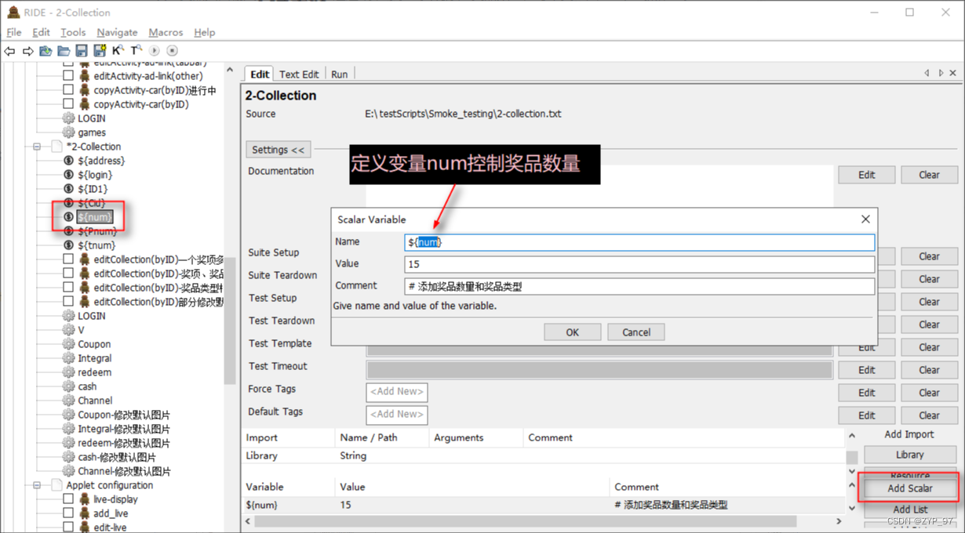Switch to the Run tab
The width and height of the screenshot is (965, 533).
click(340, 74)
